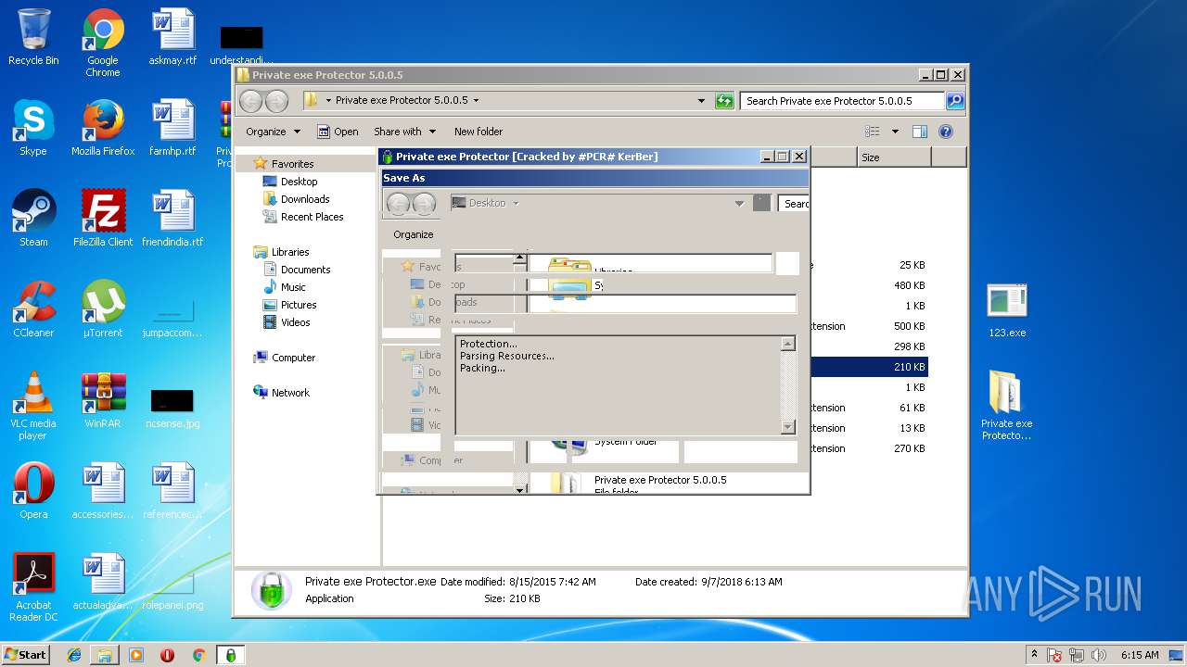This screenshot has height=667, width=1187.
Task: Click the volume speaker tray icon
Action: pos(1100,655)
